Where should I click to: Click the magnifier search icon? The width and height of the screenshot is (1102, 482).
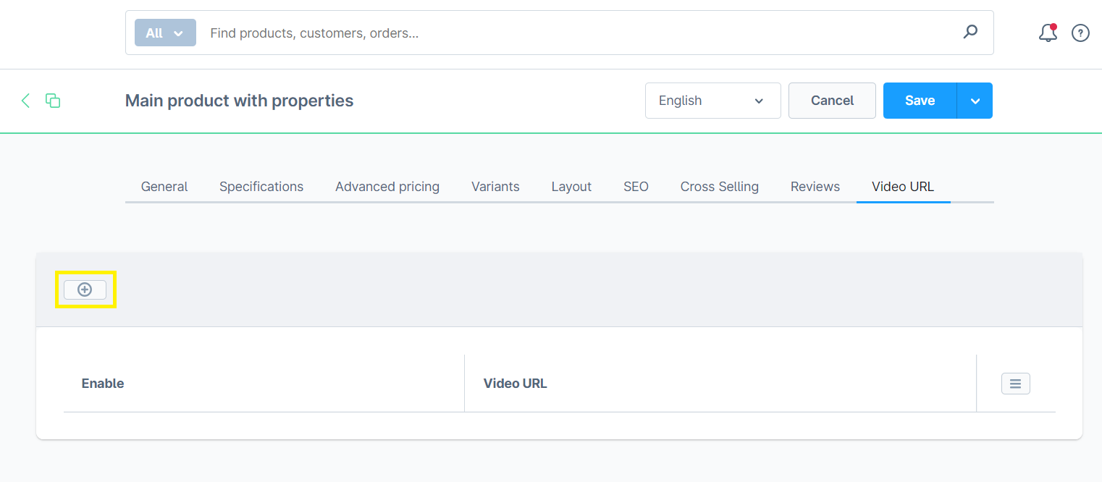[x=970, y=33]
